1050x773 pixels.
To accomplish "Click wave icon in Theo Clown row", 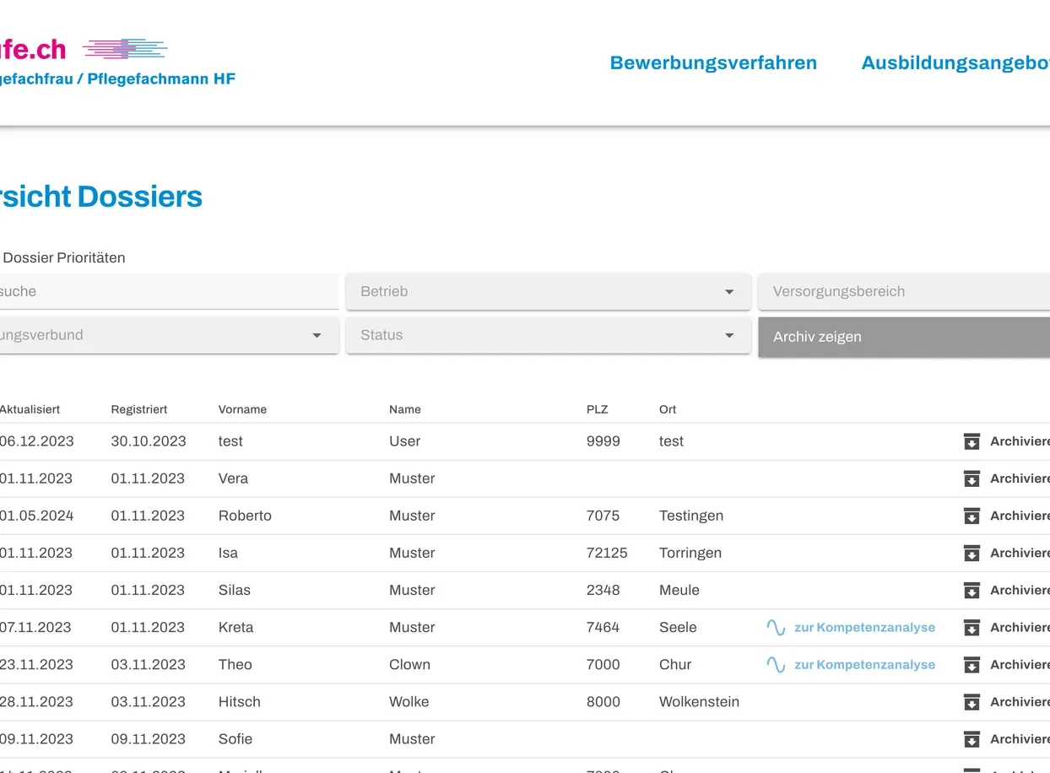I will click(x=776, y=664).
